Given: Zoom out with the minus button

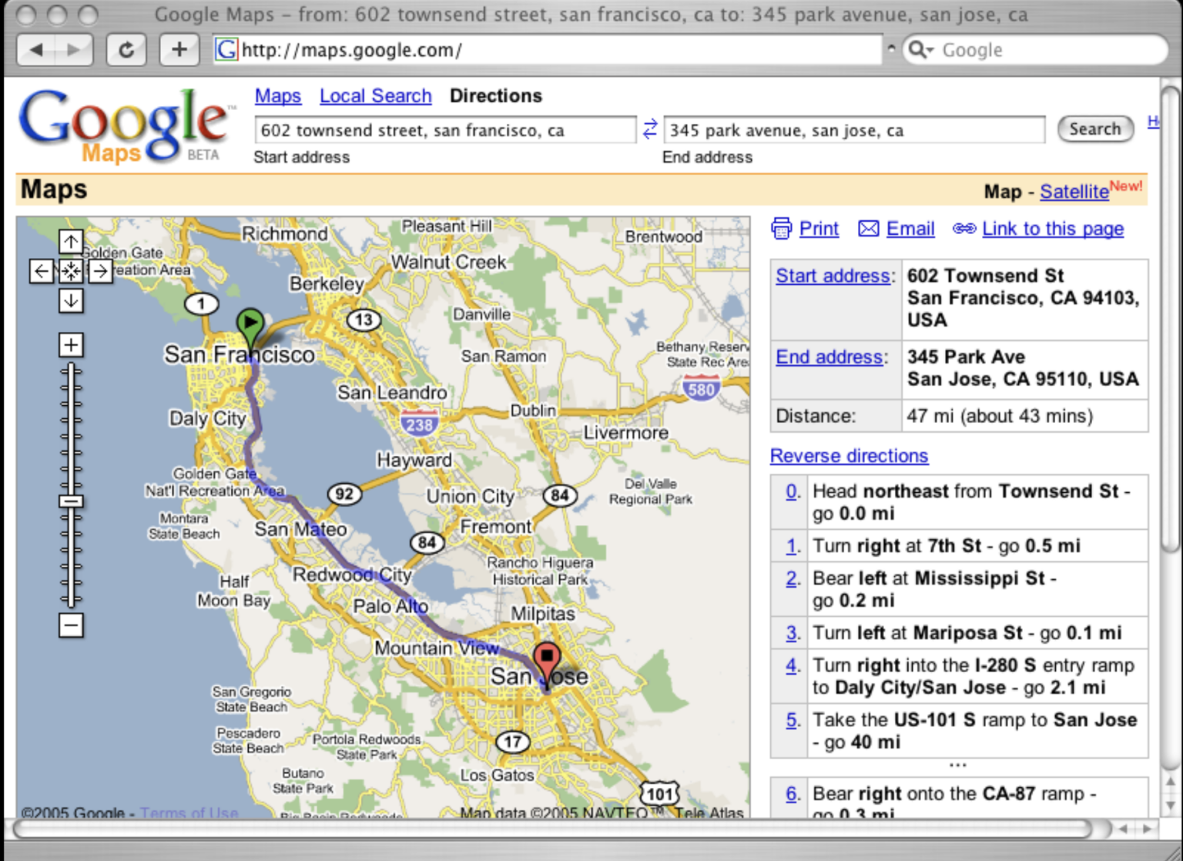Looking at the screenshot, I should click(x=71, y=626).
